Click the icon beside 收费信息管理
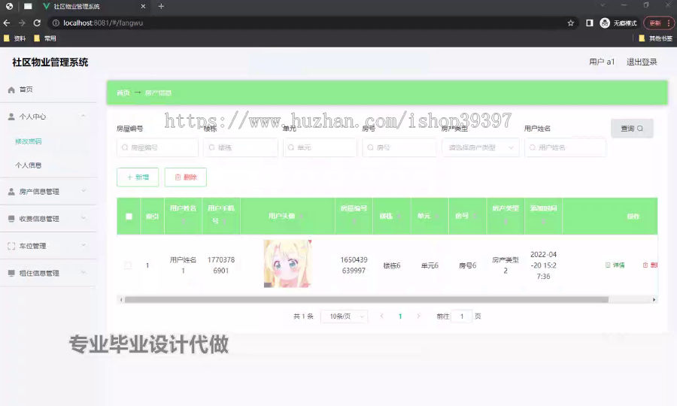This screenshot has width=677, height=406. click(11, 219)
